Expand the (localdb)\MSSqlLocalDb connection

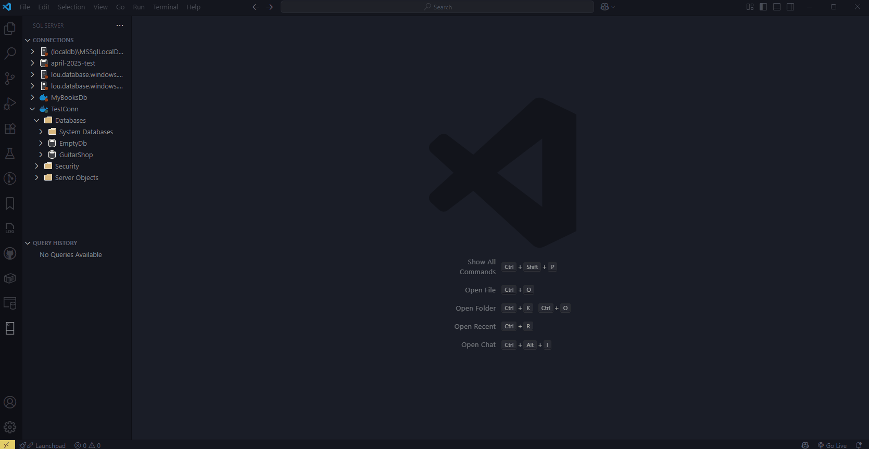[32, 52]
